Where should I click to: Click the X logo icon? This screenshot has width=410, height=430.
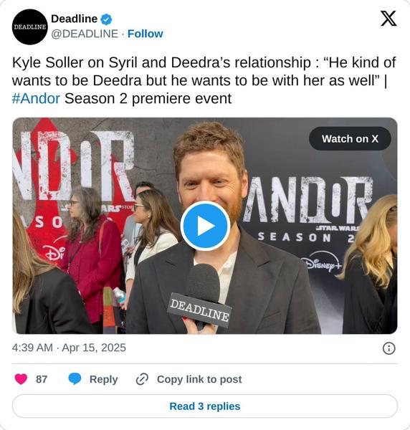tap(388, 19)
